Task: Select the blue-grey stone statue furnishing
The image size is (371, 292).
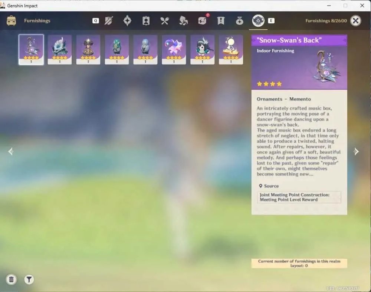Action: pos(145,50)
